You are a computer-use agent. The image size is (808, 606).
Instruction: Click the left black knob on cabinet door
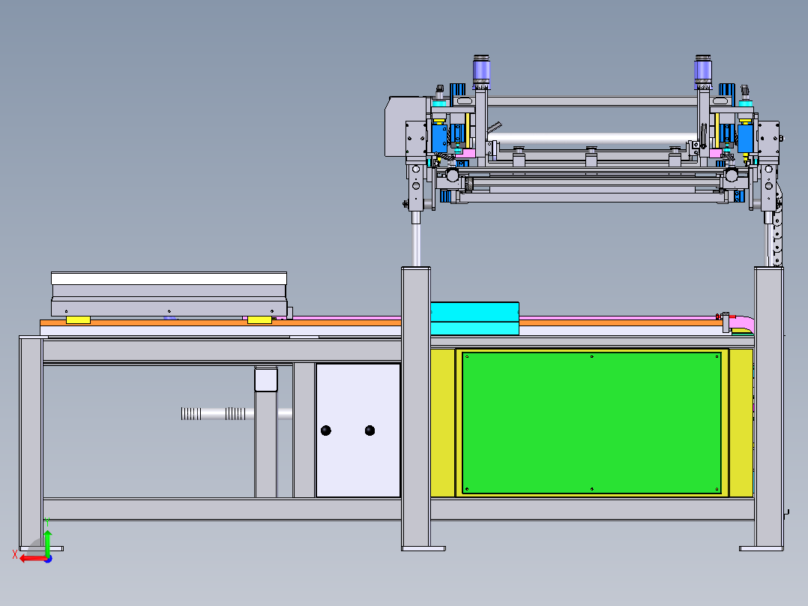[x=325, y=430]
